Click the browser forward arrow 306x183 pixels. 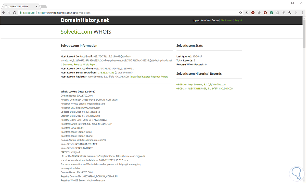coord(9,12)
